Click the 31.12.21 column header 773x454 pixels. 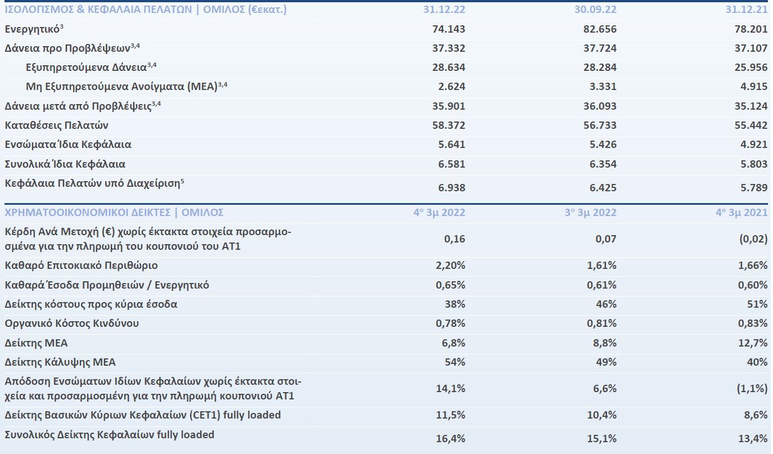[x=746, y=10]
